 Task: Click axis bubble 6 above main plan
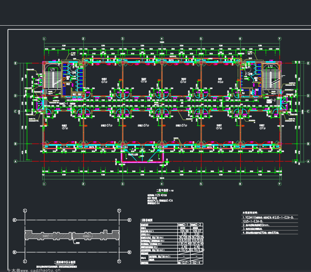(240, 39)
